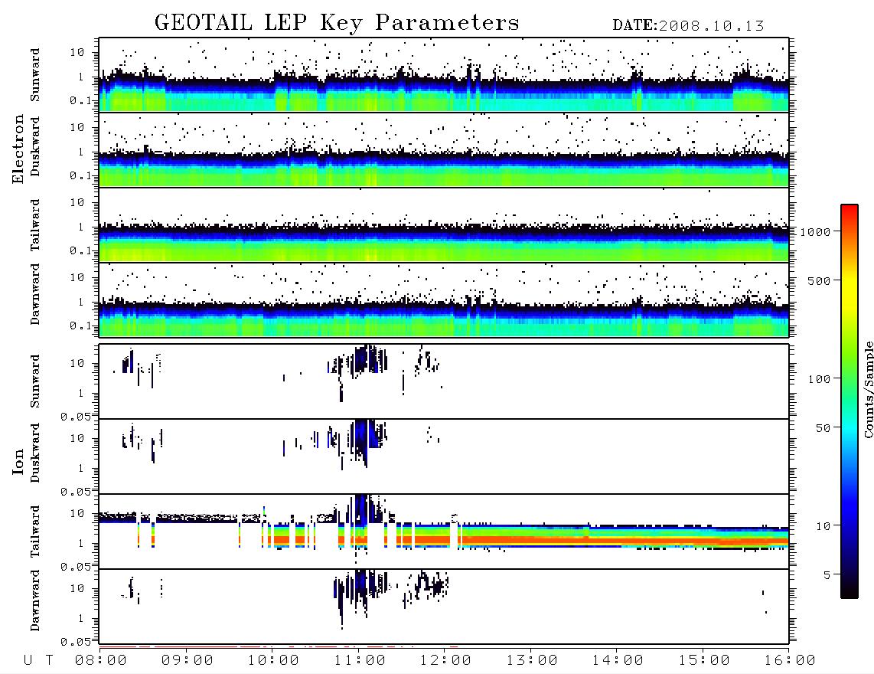Select the Electron "Dawnward" panel label

point(35,295)
